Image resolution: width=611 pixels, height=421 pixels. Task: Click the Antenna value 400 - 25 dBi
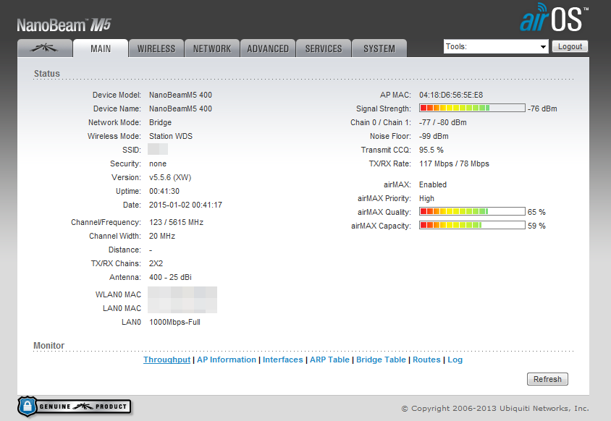170,277
